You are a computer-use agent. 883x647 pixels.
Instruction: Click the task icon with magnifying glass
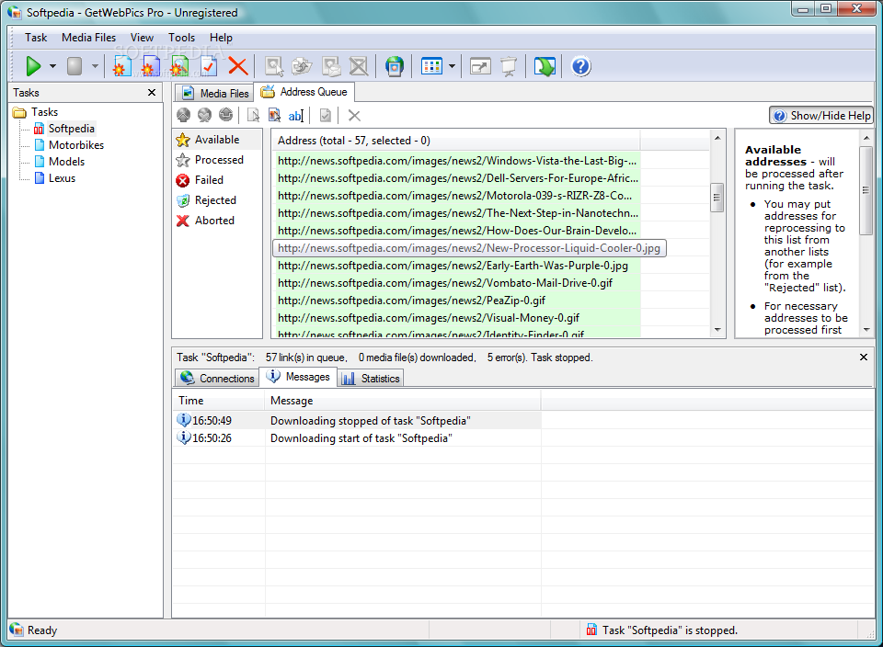(179, 66)
